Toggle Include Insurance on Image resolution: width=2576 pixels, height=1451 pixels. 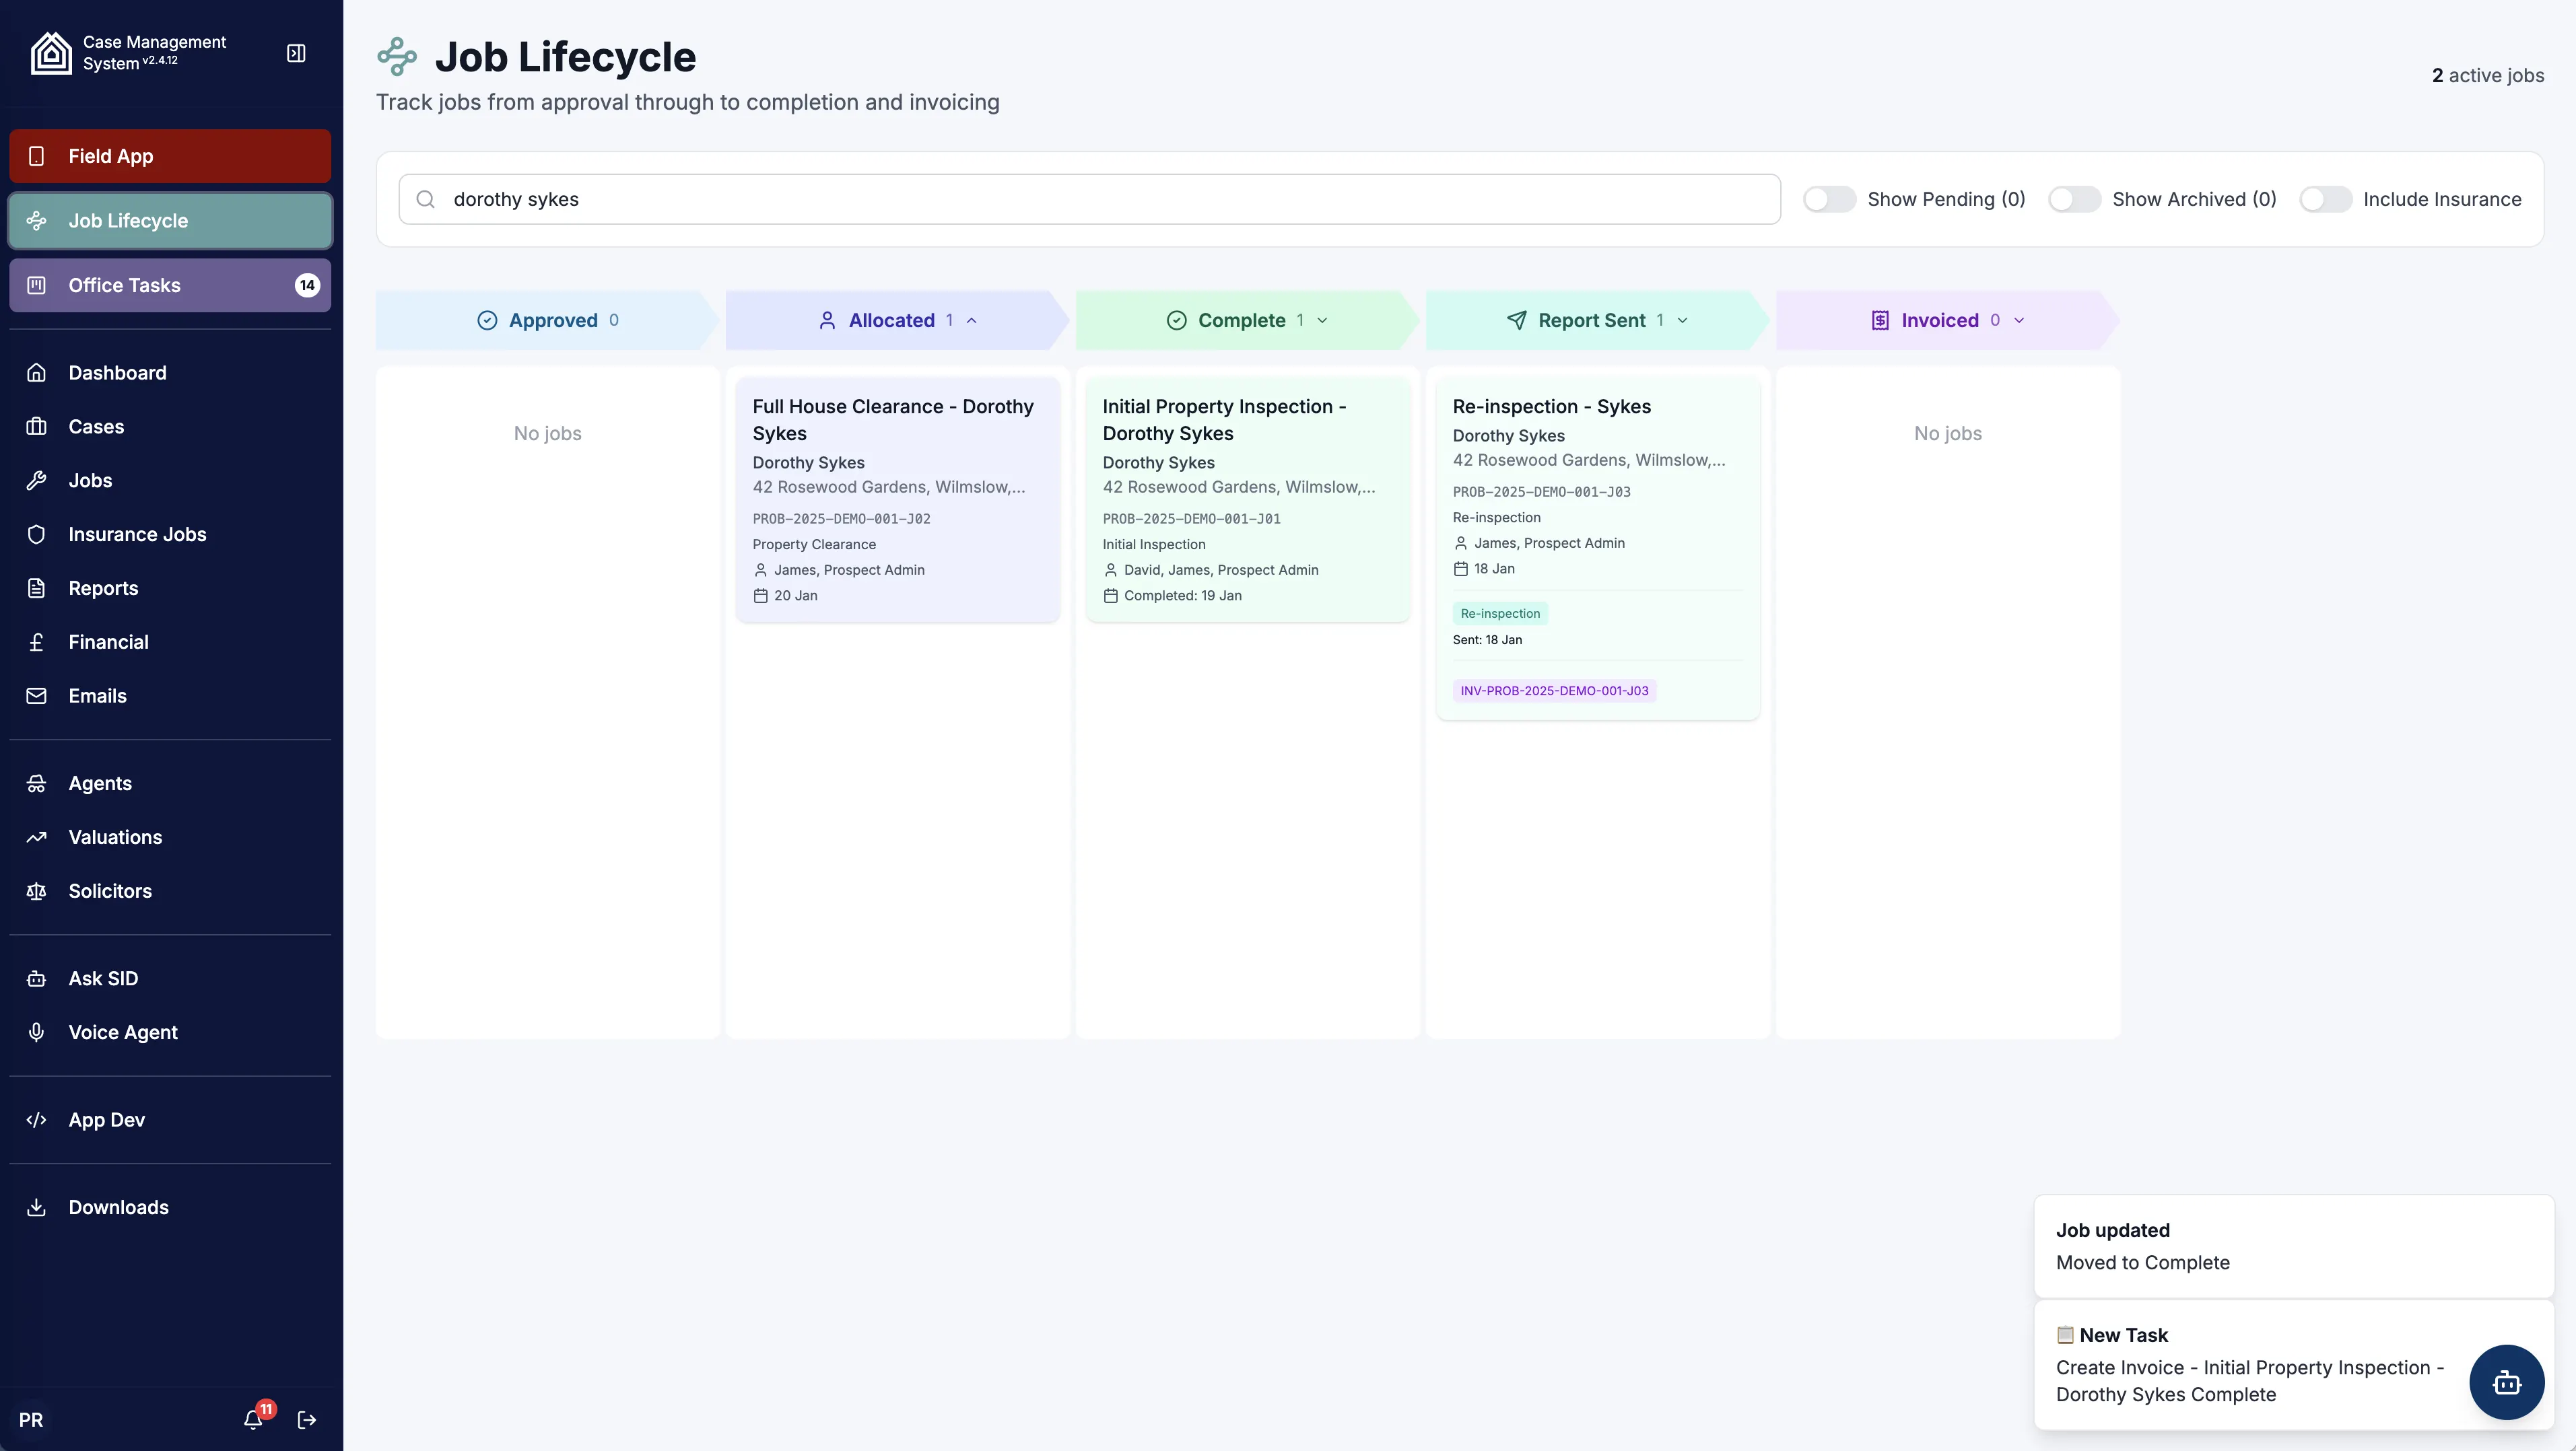click(2325, 199)
